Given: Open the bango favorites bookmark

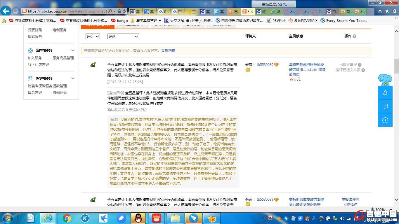Looking at the screenshot, I should point(119,20).
